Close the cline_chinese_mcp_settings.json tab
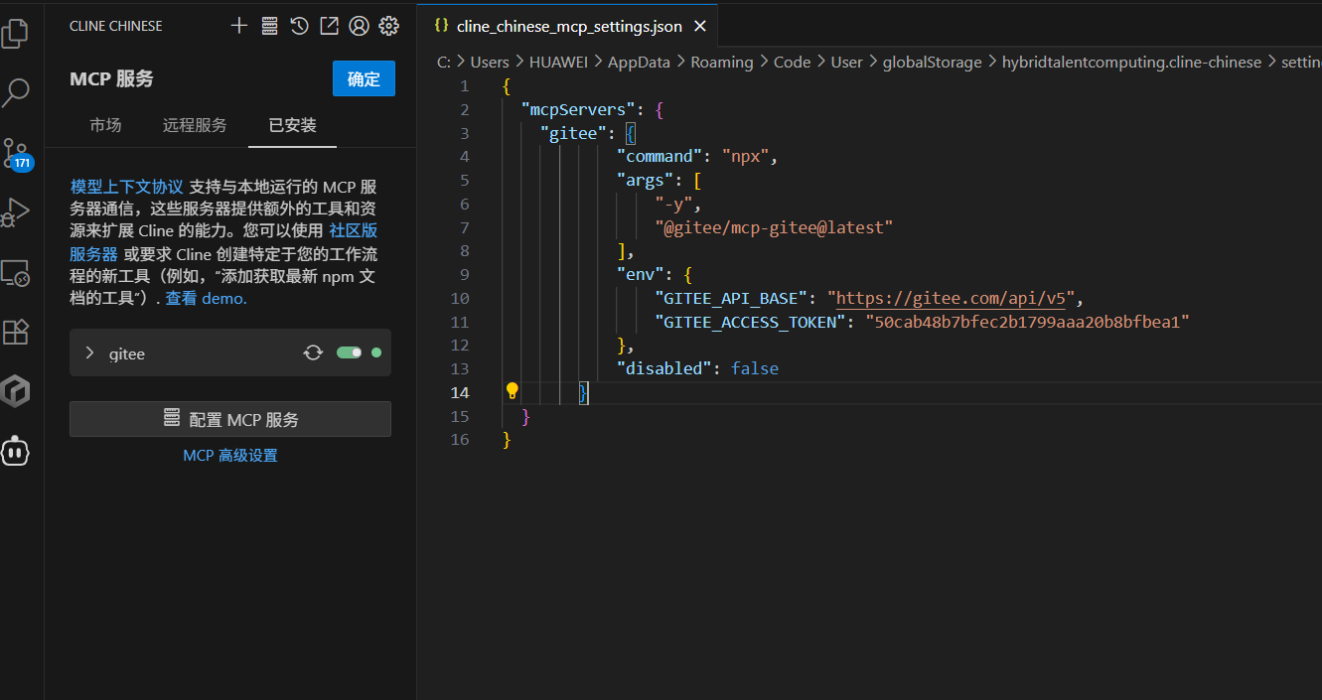Screen dimensions: 1322x700 coord(700,27)
